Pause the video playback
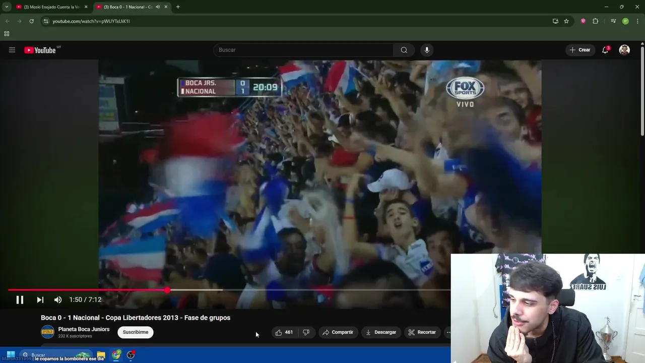Screen dimensions: 645x363 coord(20,299)
